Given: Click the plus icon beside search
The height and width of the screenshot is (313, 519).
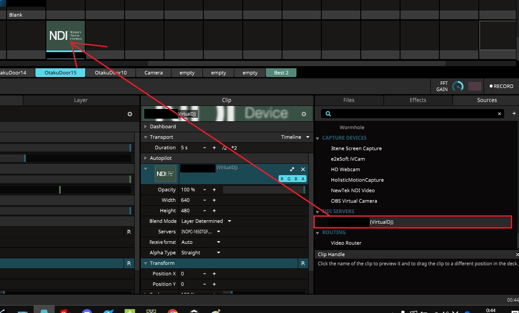Looking at the screenshot, I should 514,113.
